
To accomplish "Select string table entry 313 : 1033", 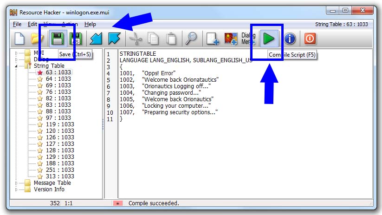I will pos(60,176).
